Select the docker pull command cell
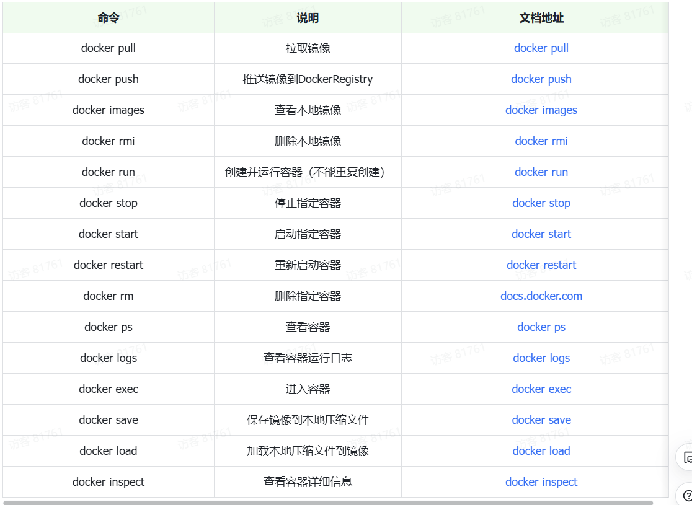The image size is (692, 505). (x=109, y=48)
